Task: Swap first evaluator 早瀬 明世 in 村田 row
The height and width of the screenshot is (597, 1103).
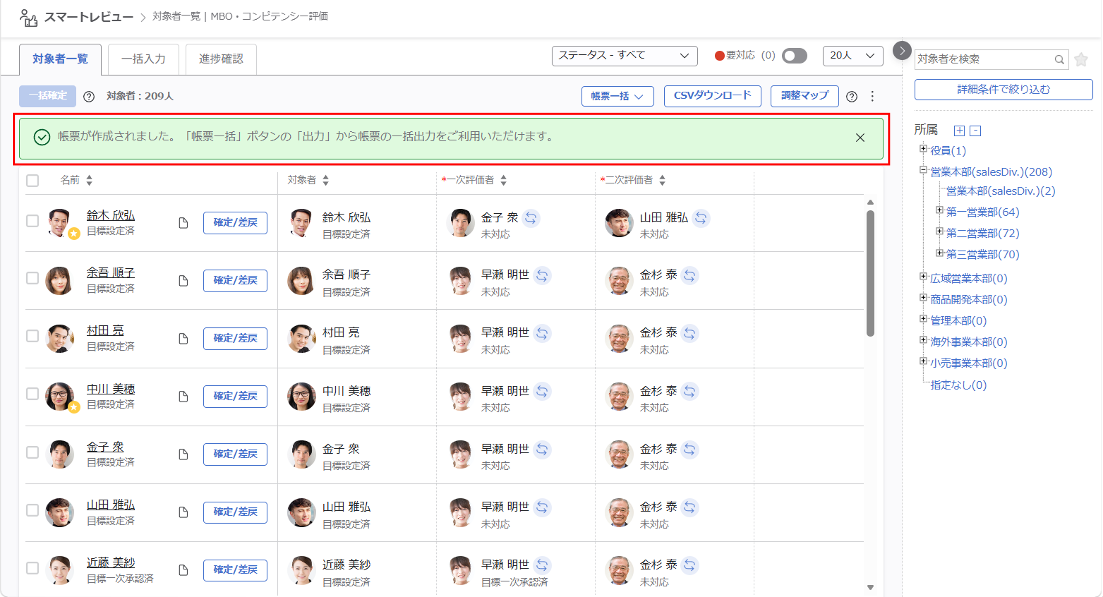Action: (542, 333)
